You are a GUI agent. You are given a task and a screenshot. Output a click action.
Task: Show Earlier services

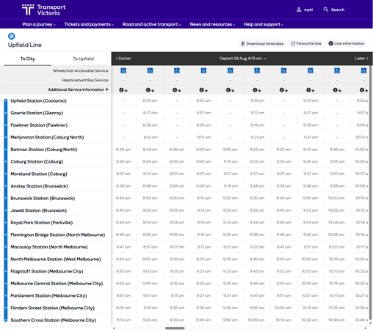(123, 59)
